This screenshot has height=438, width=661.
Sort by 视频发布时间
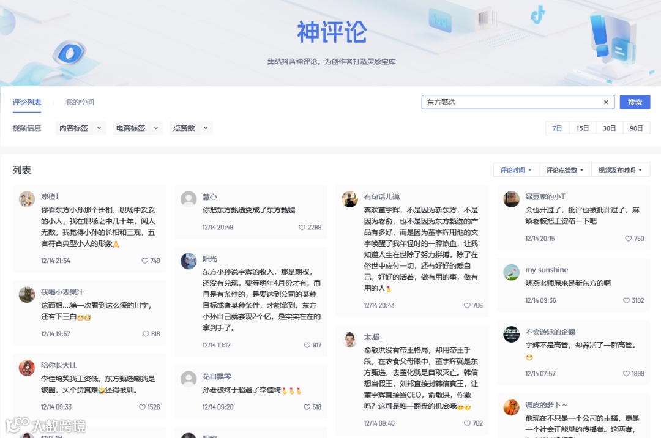click(x=621, y=169)
